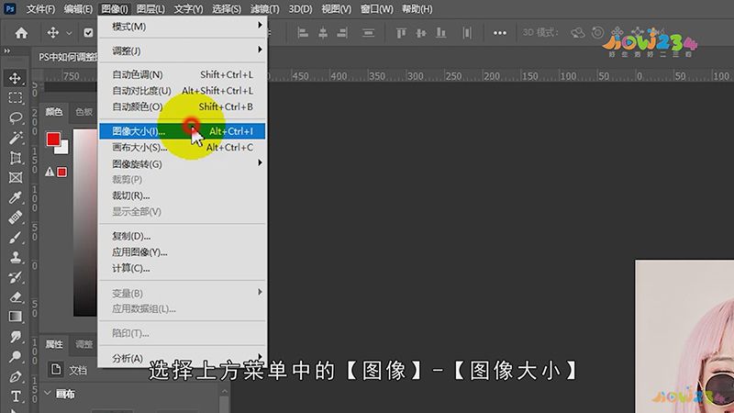
Task: Switch to the 色板 panel tab
Action: [84, 112]
